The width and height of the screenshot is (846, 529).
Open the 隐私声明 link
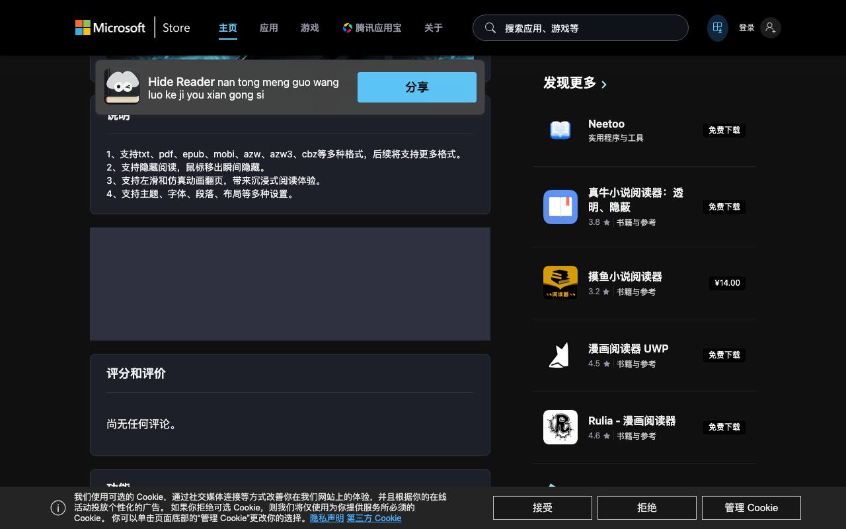(327, 518)
